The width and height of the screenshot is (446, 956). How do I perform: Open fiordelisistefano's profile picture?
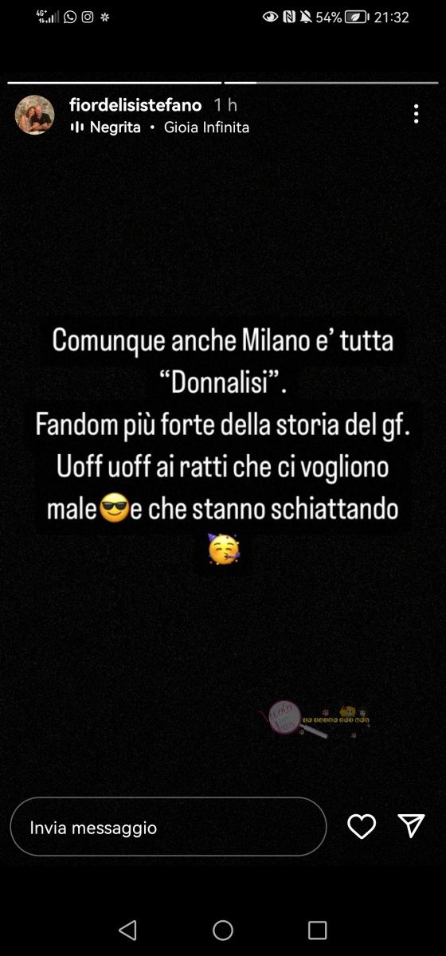tap(35, 116)
